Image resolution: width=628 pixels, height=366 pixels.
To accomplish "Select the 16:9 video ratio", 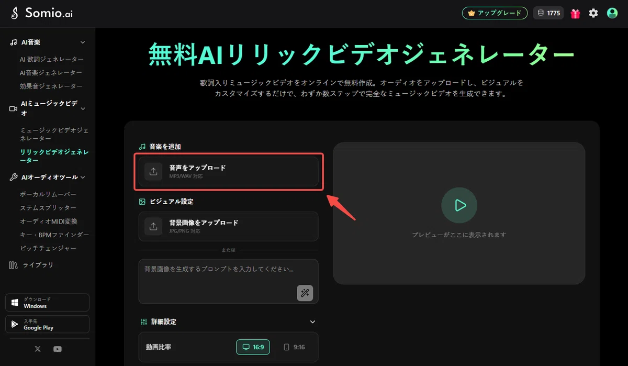I will click(253, 347).
